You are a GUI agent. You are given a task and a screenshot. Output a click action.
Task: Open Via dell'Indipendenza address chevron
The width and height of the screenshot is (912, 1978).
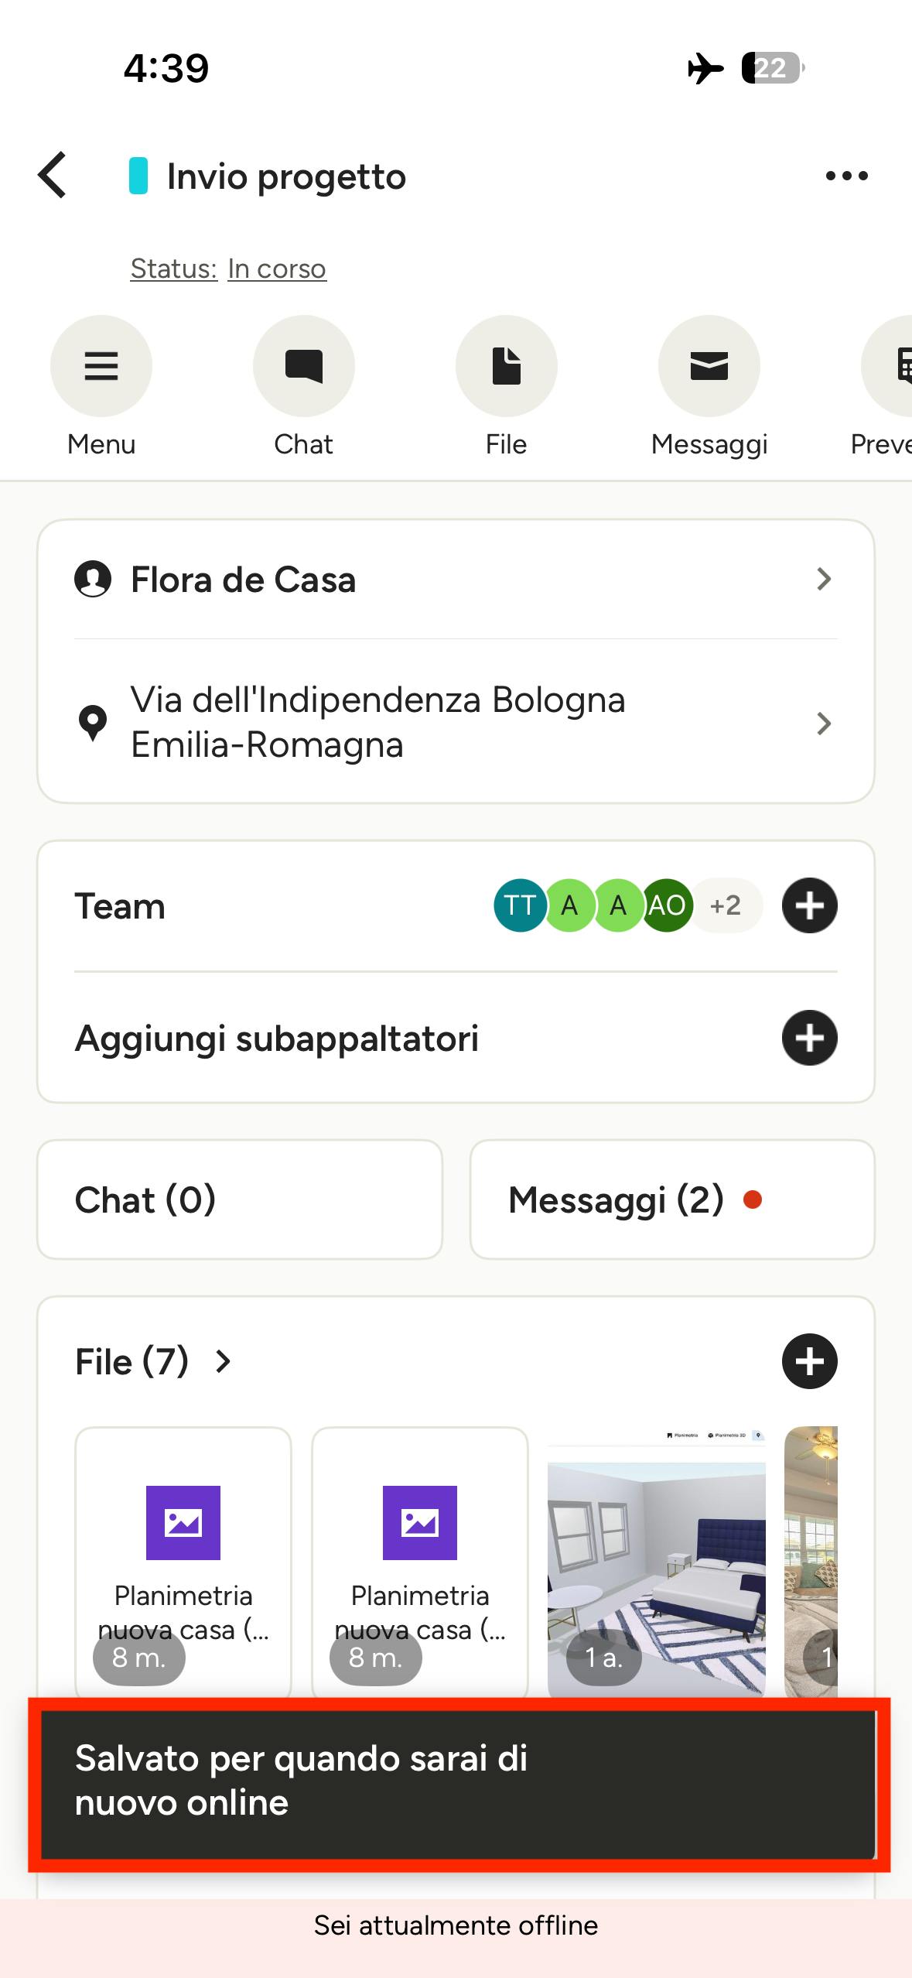click(x=824, y=723)
